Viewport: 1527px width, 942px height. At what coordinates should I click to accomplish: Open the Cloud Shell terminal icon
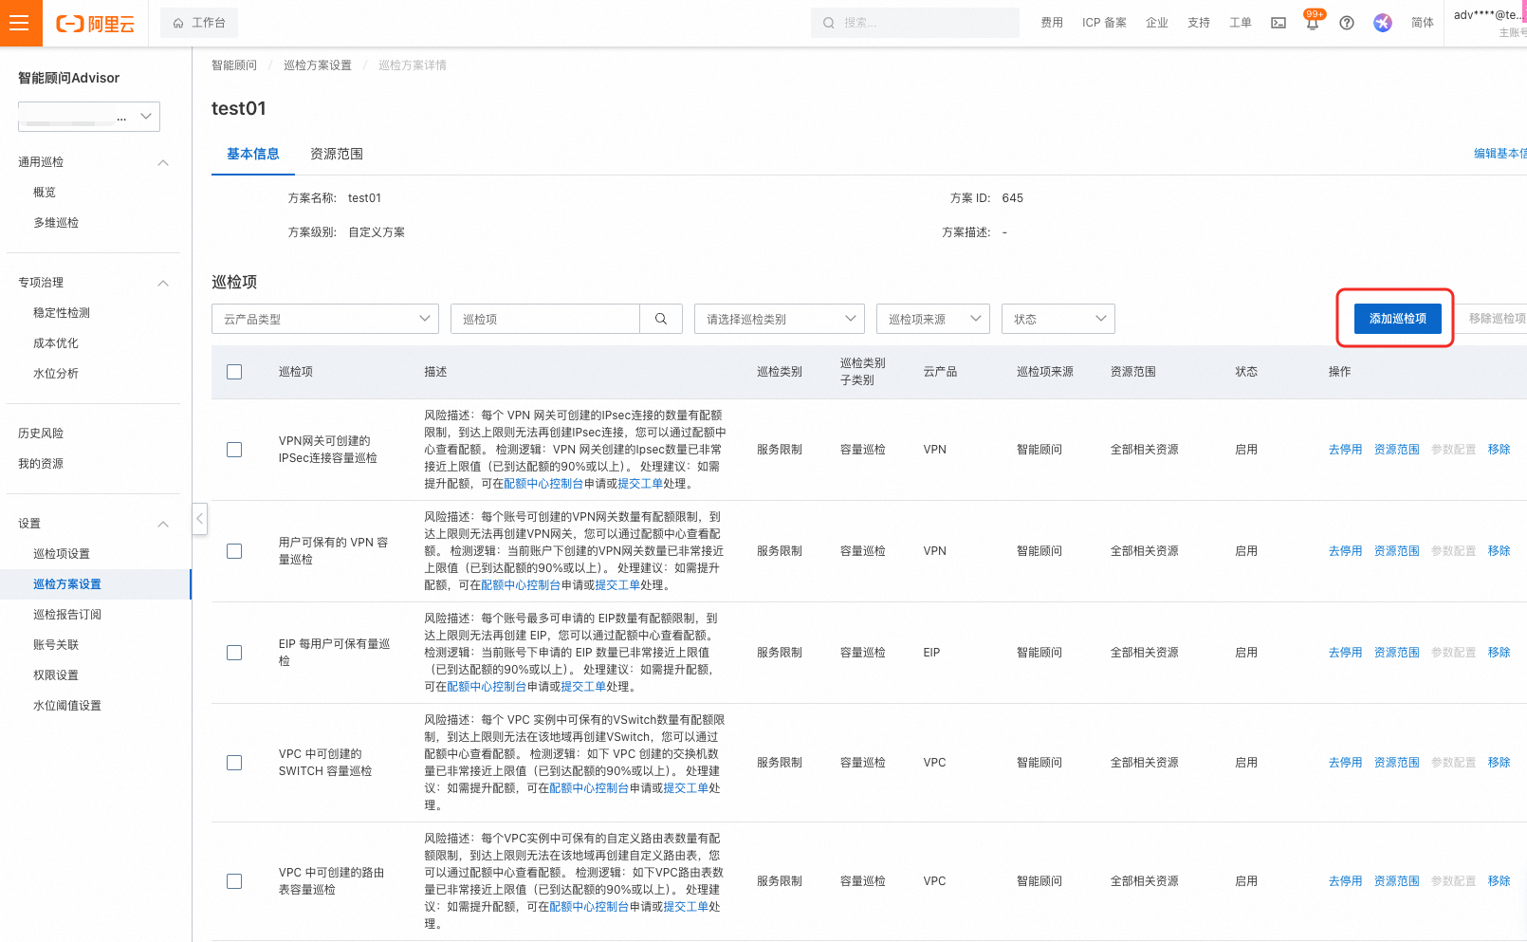pyautogui.click(x=1279, y=23)
